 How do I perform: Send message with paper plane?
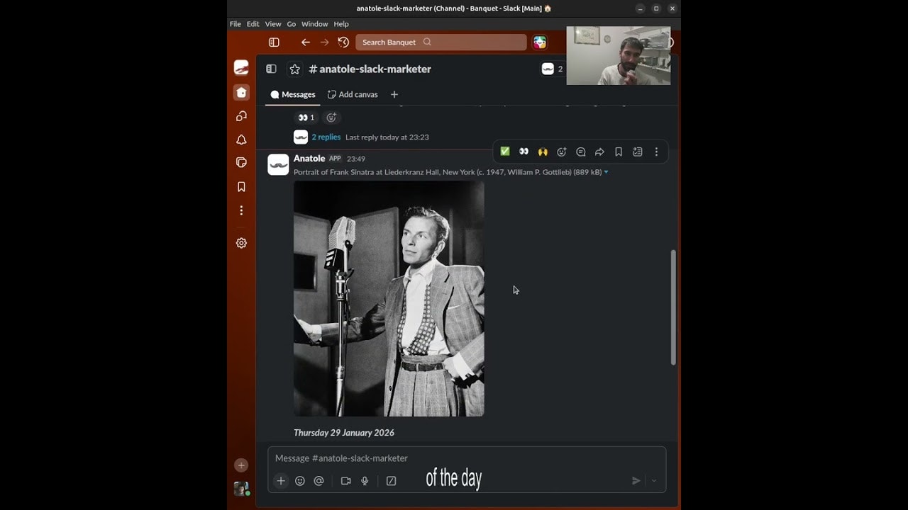(636, 481)
